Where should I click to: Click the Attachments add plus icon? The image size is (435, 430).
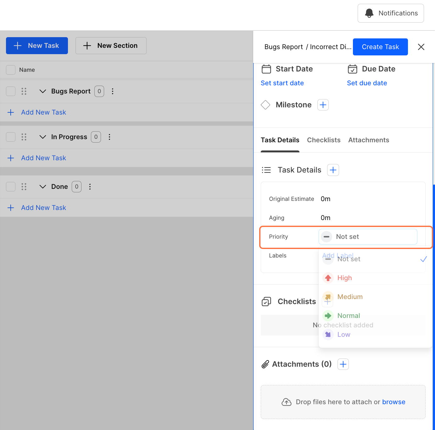click(343, 364)
